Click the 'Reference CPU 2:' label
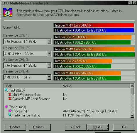Image resolution: width=137 pixels, height=133 pixels. (16, 48)
